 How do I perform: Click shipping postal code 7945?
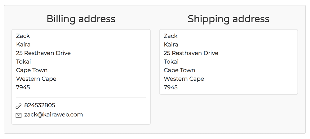[171, 87]
